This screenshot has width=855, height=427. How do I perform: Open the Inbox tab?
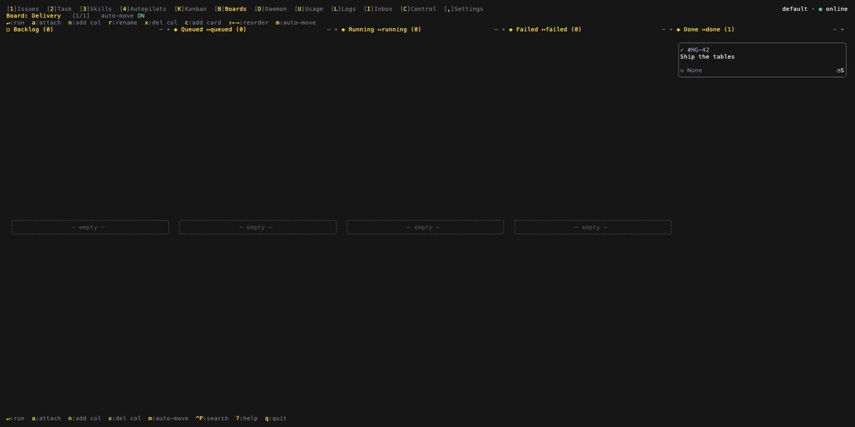point(378,9)
